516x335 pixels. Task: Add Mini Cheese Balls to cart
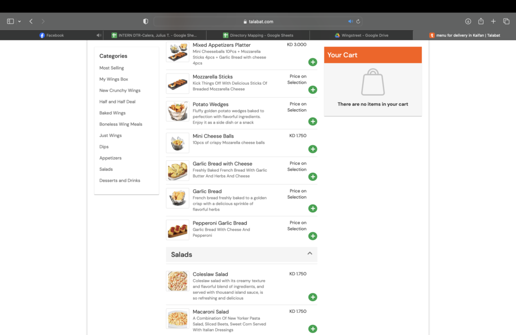point(312,149)
